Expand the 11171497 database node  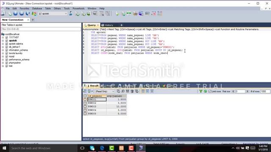3,38
